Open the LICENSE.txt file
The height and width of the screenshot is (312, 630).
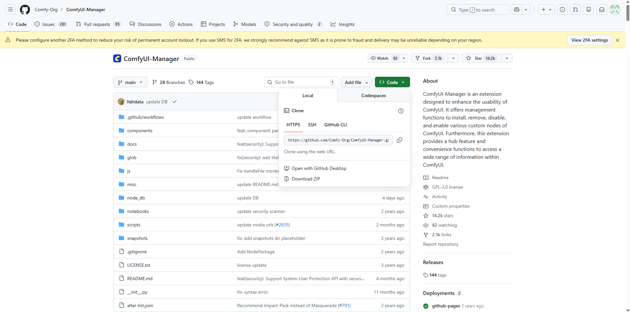click(x=139, y=265)
